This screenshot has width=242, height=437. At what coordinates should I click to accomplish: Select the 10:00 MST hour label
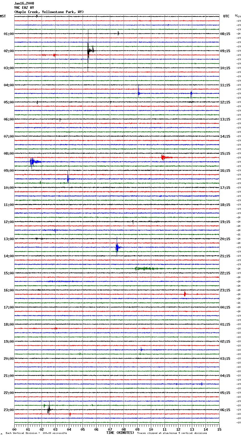tap(9, 188)
